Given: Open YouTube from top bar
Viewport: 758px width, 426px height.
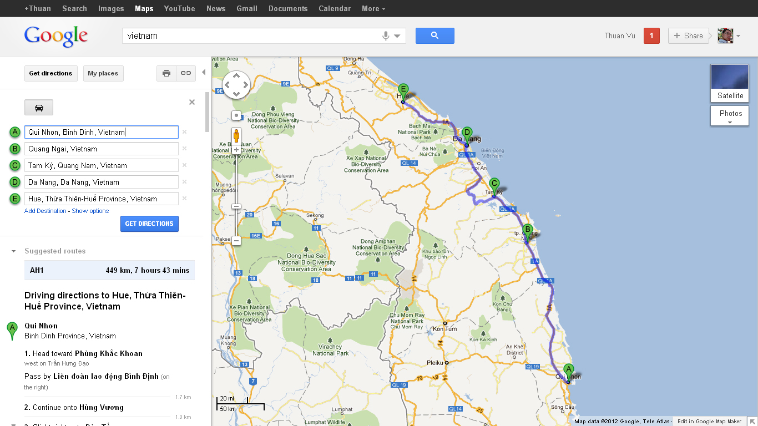Looking at the screenshot, I should pyautogui.click(x=180, y=8).
